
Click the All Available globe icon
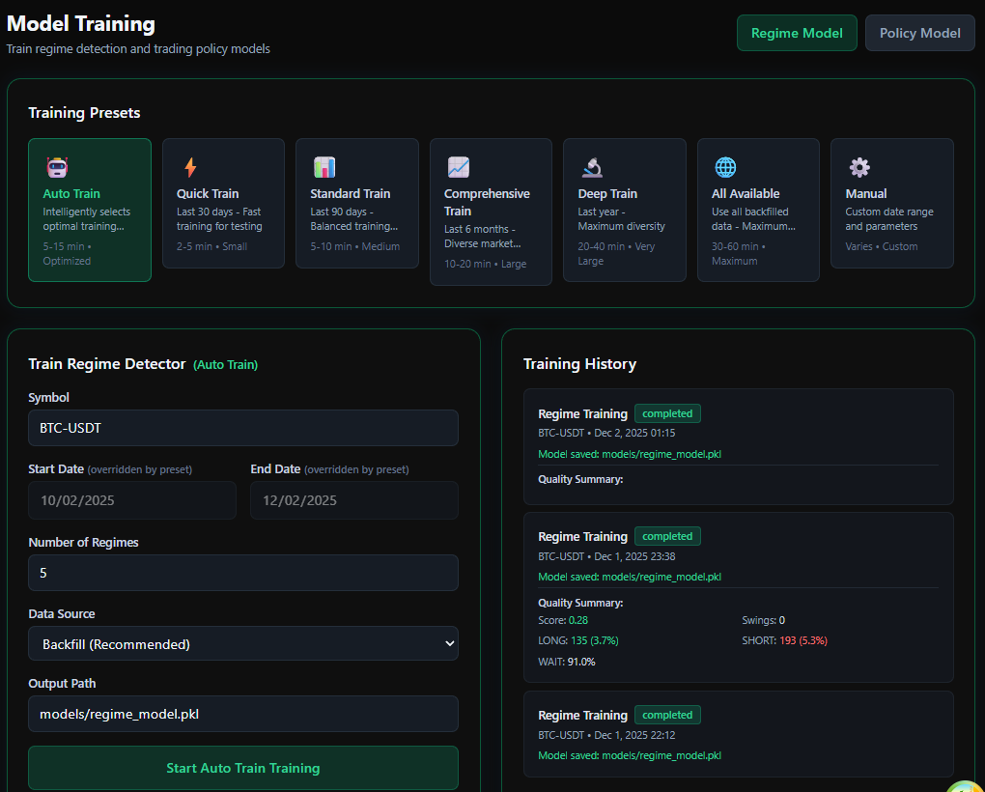pyautogui.click(x=725, y=167)
